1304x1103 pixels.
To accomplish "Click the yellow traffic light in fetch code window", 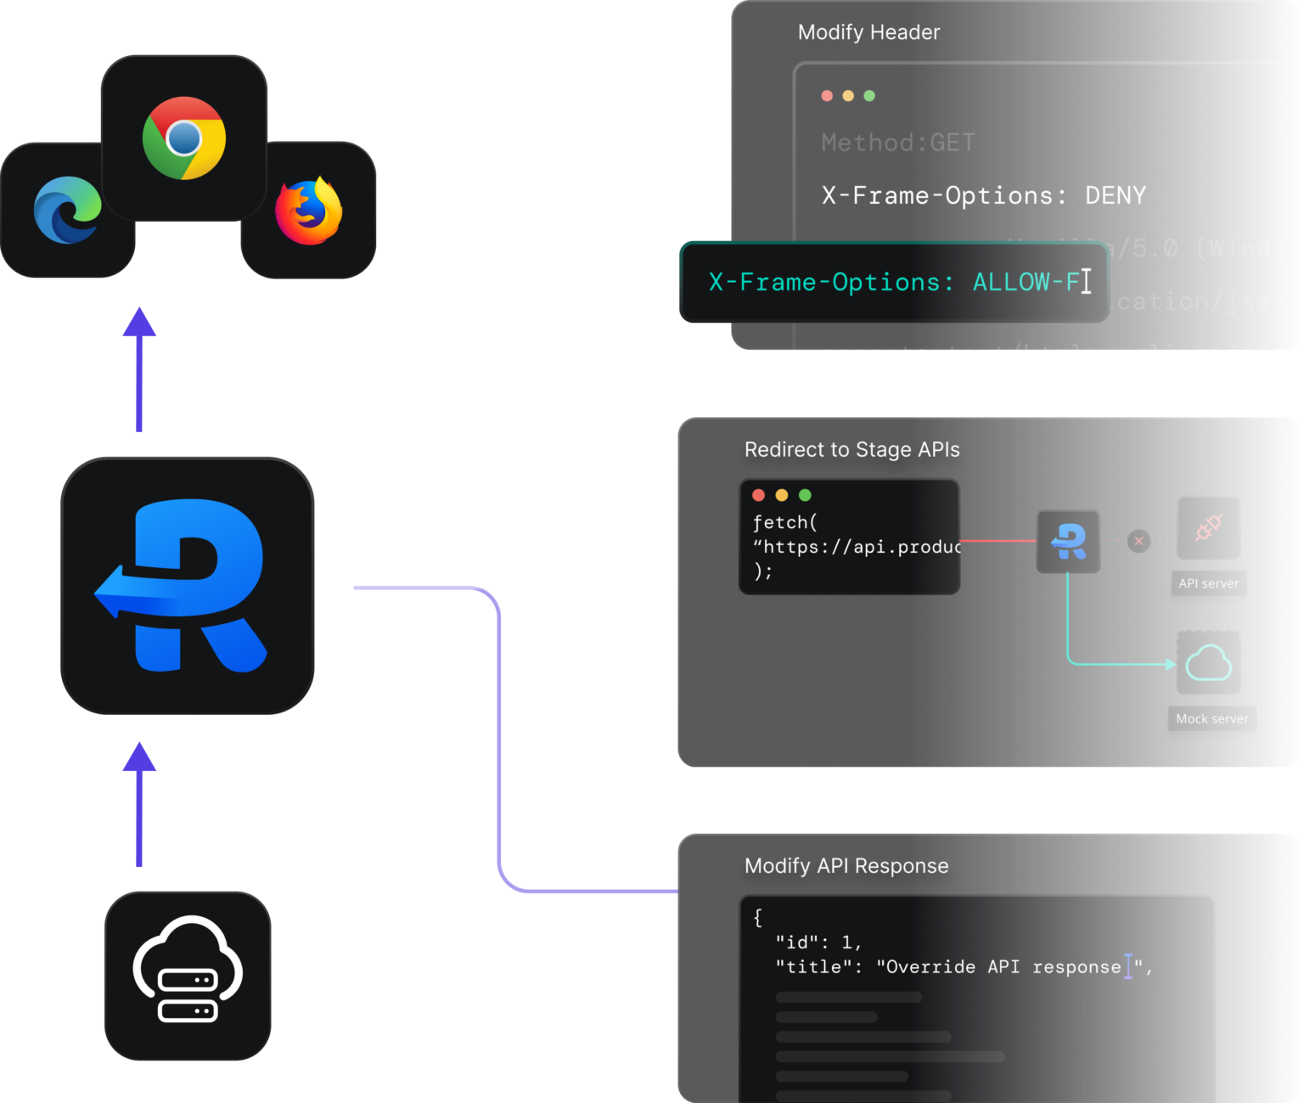I will (782, 495).
